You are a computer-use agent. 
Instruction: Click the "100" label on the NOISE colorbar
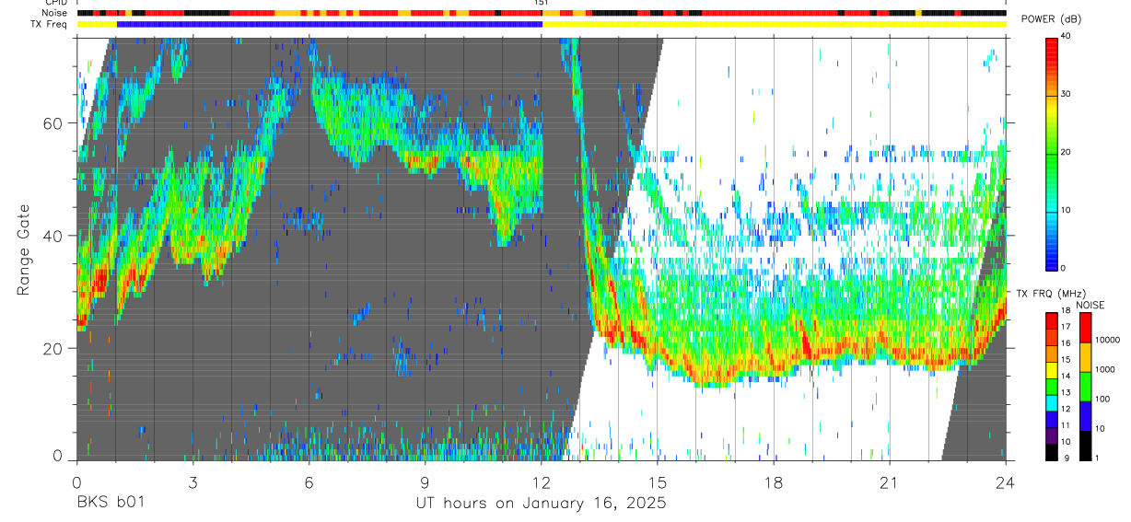[1102, 399]
